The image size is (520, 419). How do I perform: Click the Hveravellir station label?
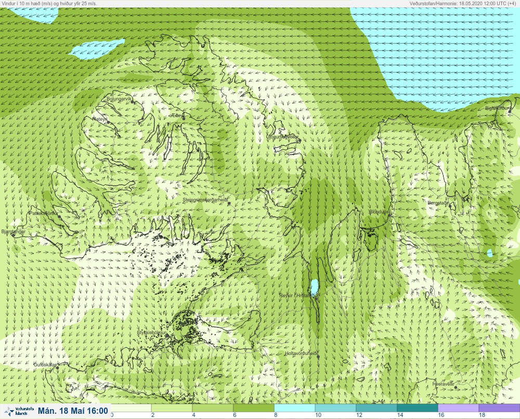[444, 384]
